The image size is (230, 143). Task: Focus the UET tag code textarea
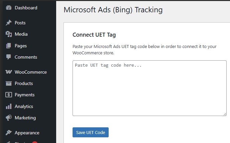[149, 88]
